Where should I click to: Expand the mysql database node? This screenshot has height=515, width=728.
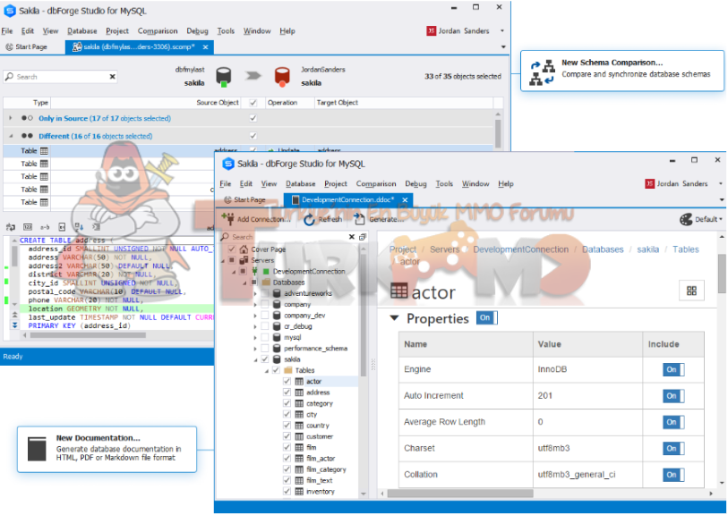(255, 337)
